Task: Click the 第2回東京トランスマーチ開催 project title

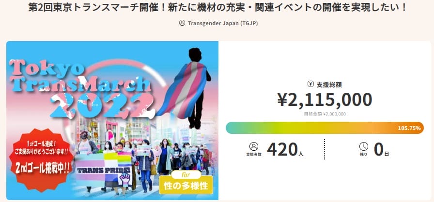Action: 217,8
